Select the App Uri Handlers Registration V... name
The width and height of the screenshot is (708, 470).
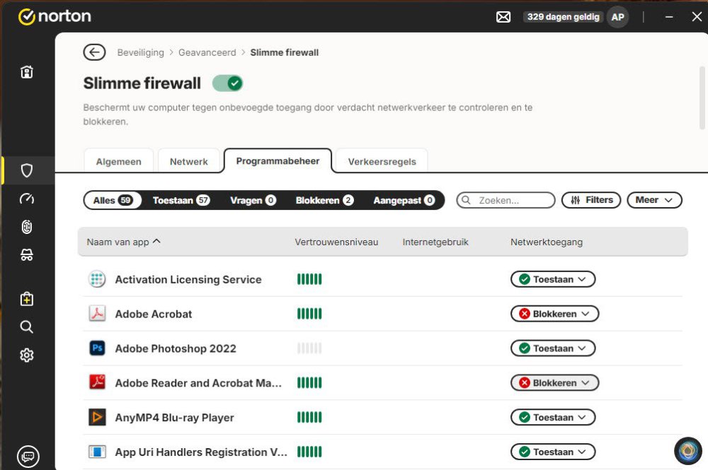(201, 452)
